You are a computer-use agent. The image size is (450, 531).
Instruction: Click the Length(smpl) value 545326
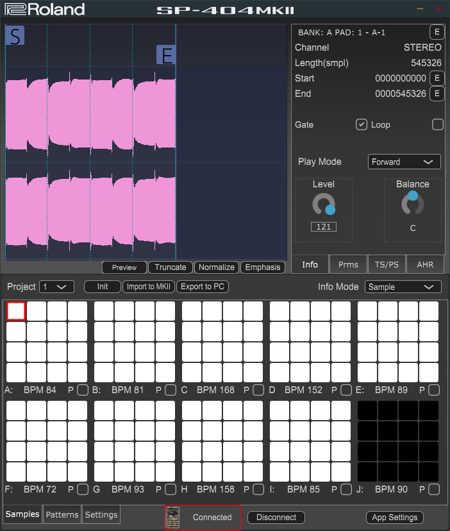[426, 63]
